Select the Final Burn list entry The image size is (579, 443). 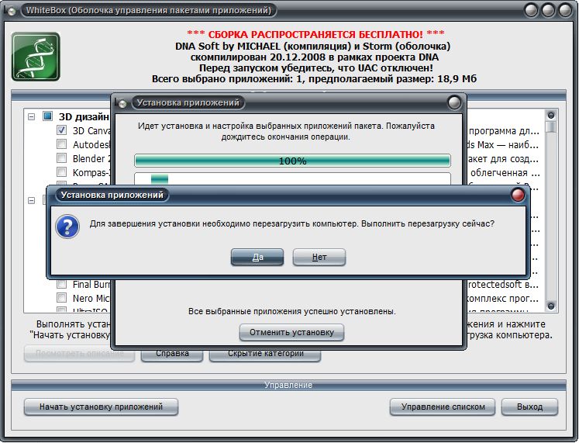(x=91, y=285)
